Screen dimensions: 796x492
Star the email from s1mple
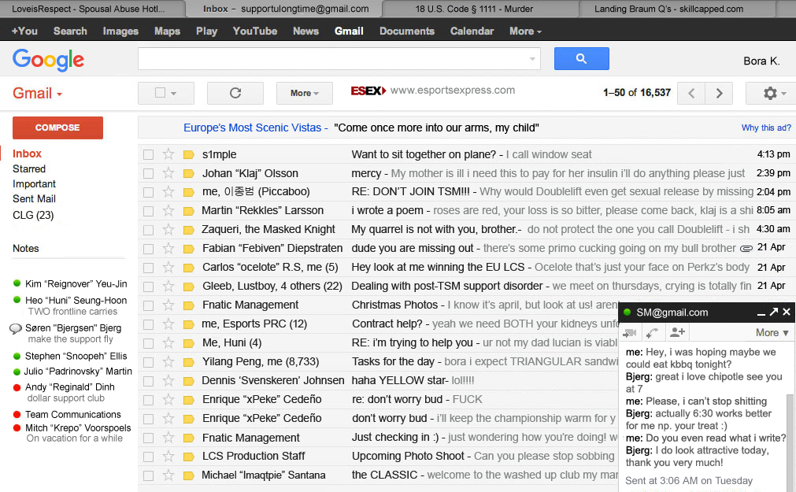pyautogui.click(x=168, y=154)
